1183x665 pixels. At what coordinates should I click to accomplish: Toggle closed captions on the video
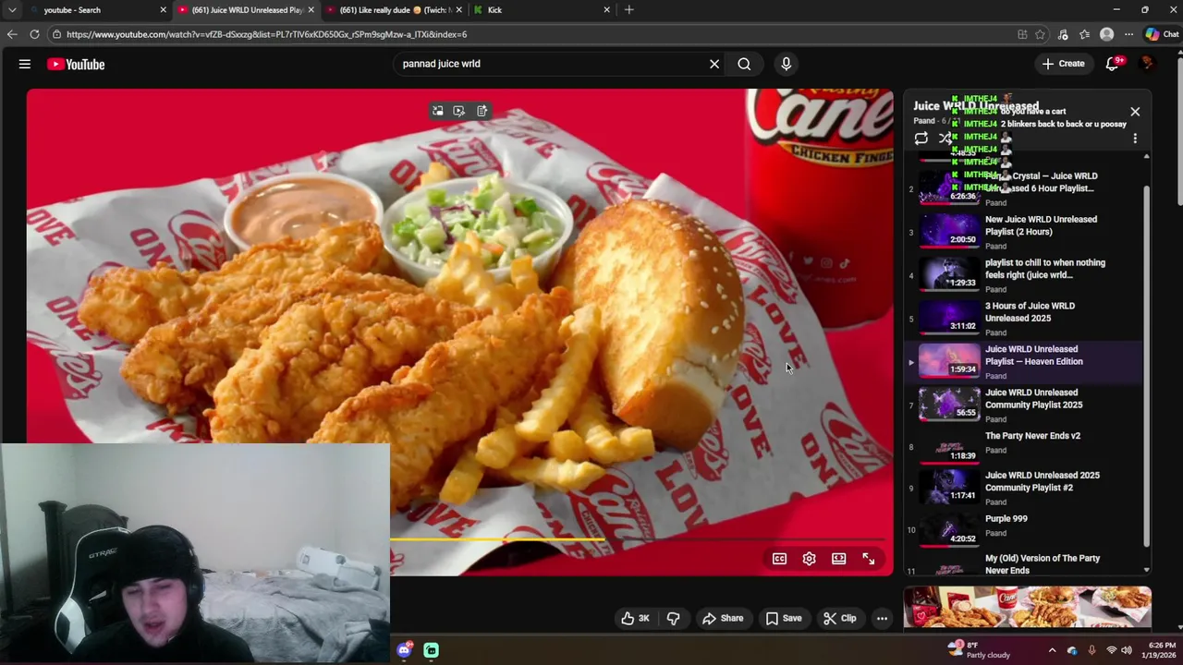tap(779, 559)
